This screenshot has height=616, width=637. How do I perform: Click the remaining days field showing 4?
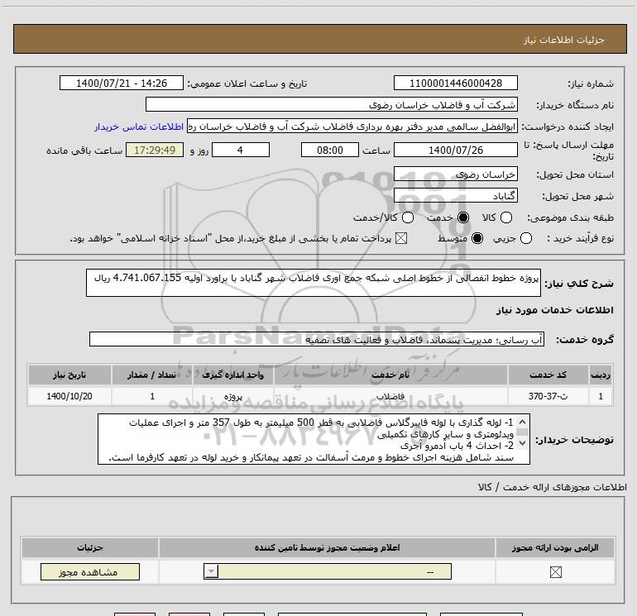pyautogui.click(x=241, y=150)
